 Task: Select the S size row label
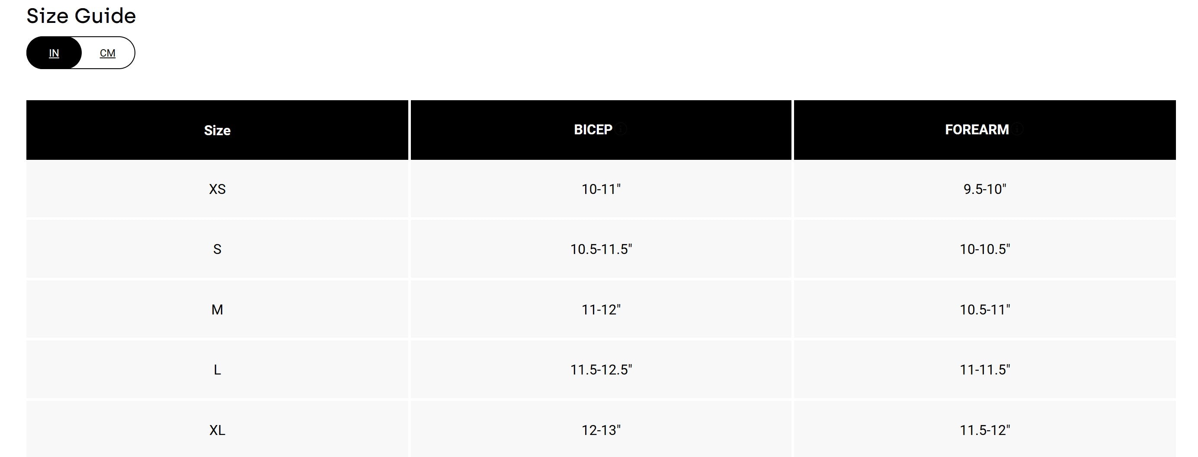217,249
